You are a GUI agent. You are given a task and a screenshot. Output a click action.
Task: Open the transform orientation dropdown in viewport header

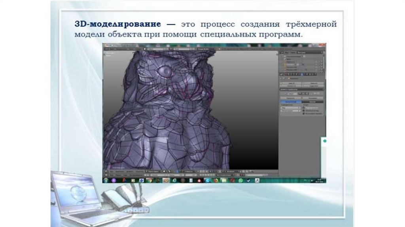(190, 171)
